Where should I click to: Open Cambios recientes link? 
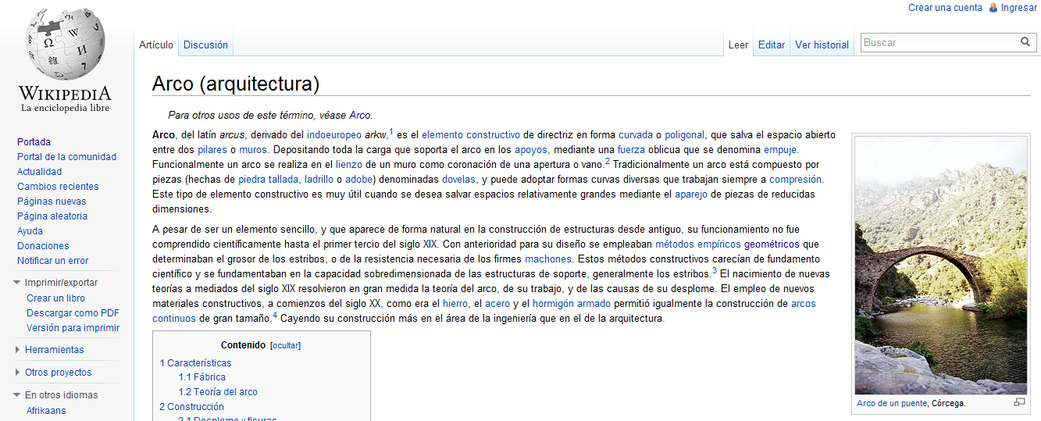point(58,187)
